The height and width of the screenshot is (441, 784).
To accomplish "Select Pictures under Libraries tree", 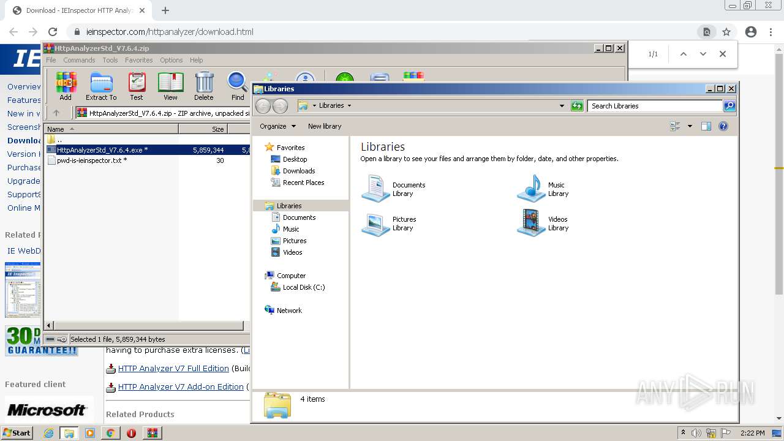I will 295,241.
